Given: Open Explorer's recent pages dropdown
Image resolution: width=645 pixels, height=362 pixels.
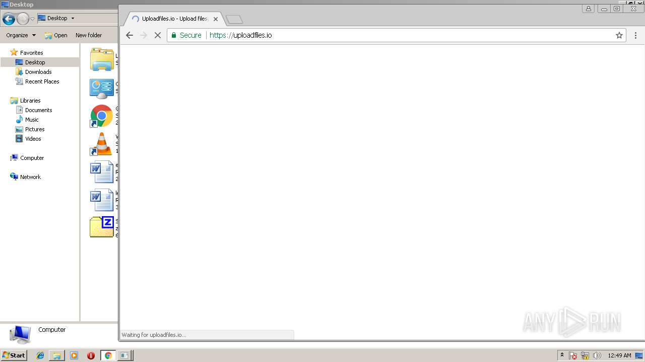Looking at the screenshot, I should pos(32,19).
